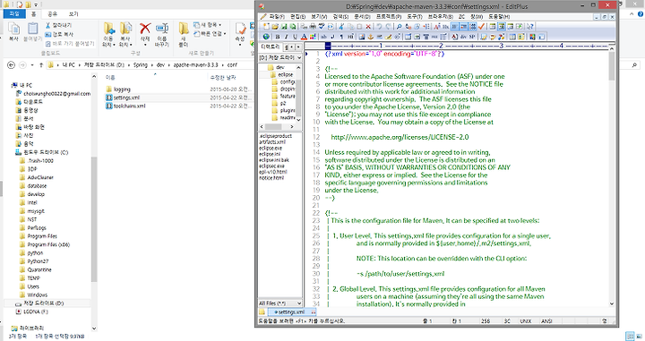Image resolution: width=645 pixels, height=341 pixels.
Task: Click 복사 button in Explorer clipboard group
Action: pos(13,32)
